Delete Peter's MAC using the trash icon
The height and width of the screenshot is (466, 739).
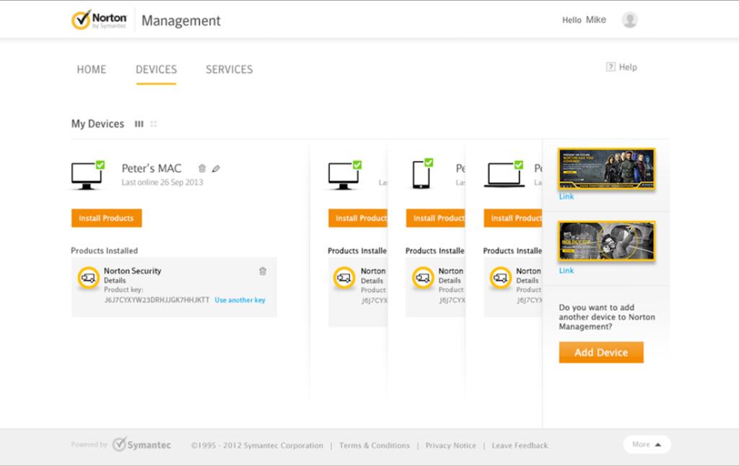coord(202,168)
